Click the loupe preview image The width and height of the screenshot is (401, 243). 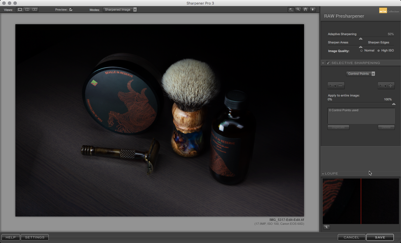click(361, 201)
